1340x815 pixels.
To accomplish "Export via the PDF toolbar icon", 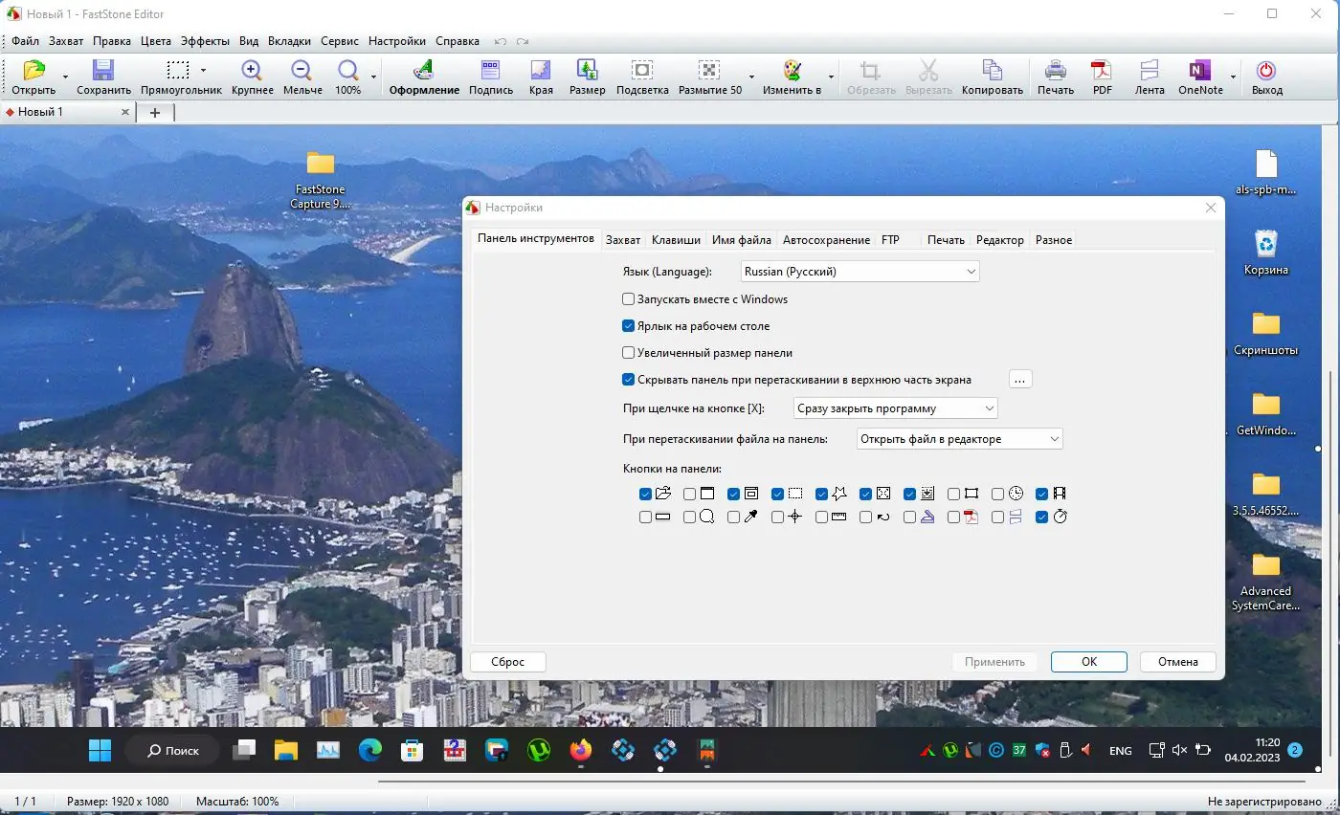I will click(x=1103, y=73).
